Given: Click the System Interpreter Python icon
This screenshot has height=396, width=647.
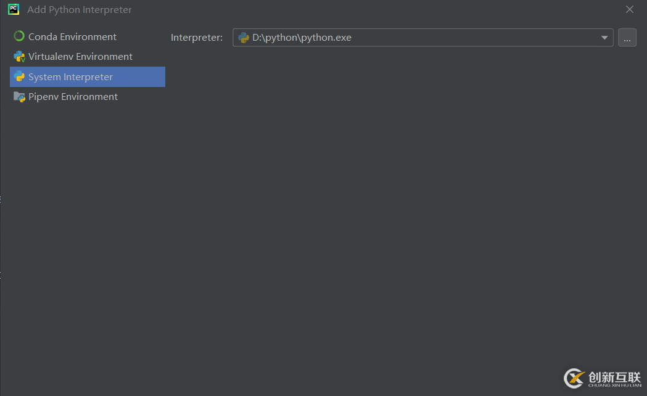Looking at the screenshot, I should point(19,77).
